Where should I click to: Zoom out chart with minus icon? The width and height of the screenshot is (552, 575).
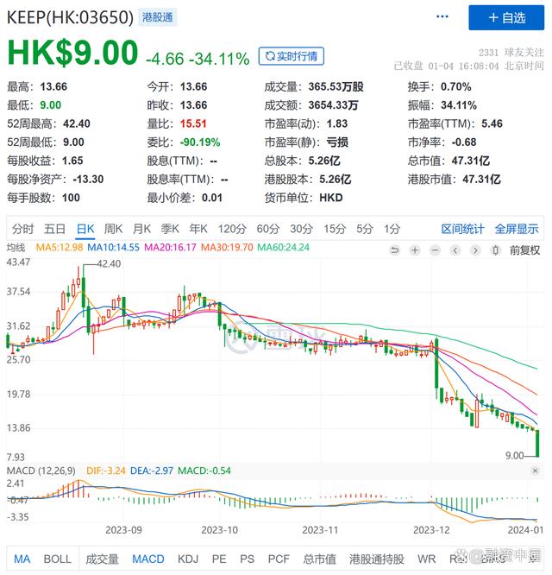[x=435, y=250]
